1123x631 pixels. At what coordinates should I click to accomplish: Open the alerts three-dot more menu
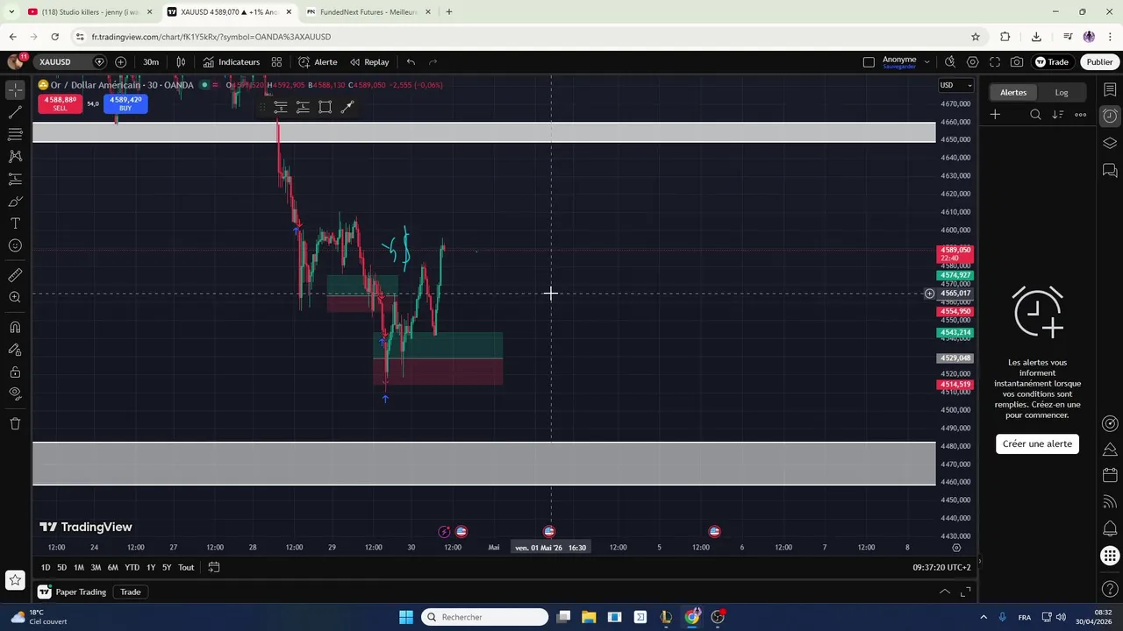point(1081,115)
